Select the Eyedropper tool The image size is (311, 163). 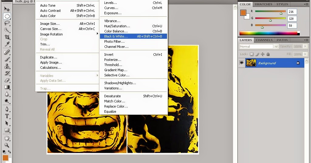tap(7, 44)
